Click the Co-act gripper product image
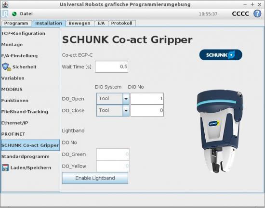 (220, 131)
